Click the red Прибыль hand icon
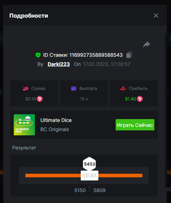 pos(123,88)
